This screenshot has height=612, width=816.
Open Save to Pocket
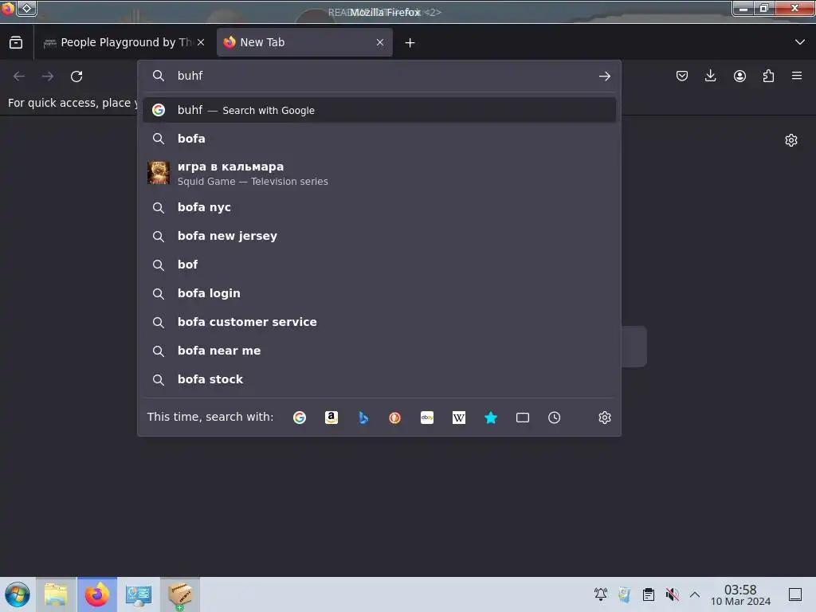[x=682, y=76]
